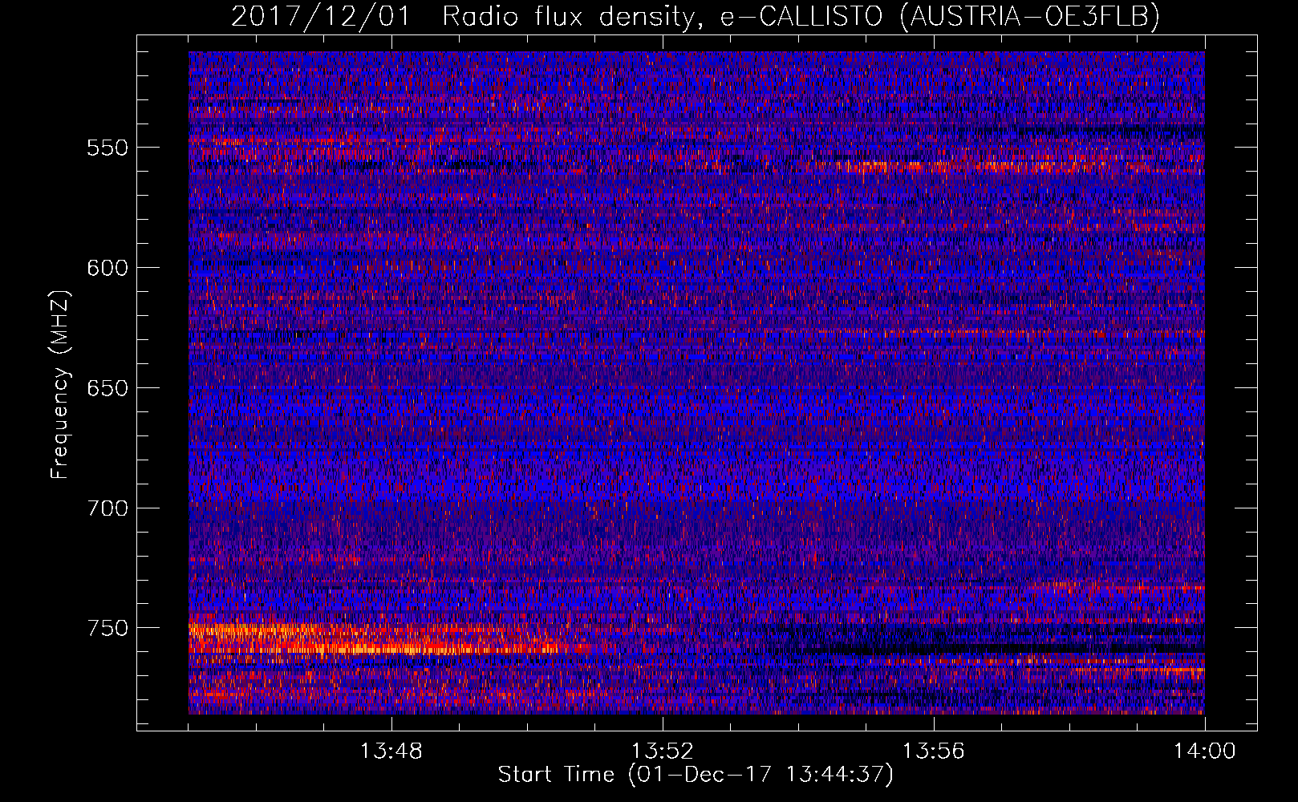Image resolution: width=1298 pixels, height=802 pixels.
Task: Click the 13:52 time tick label
Action: [663, 751]
